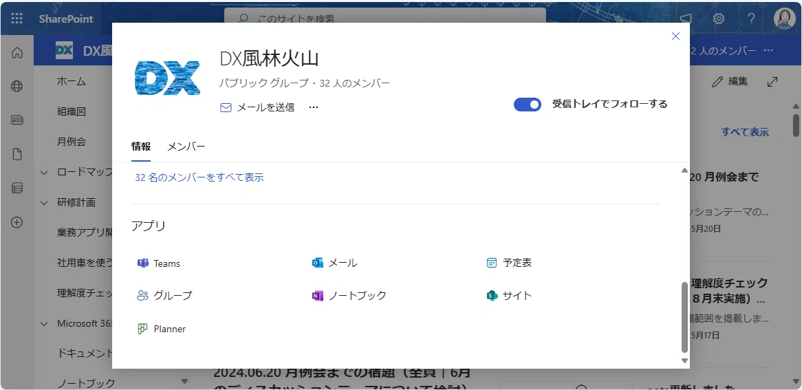Switch to the メンバー tab

coord(186,147)
